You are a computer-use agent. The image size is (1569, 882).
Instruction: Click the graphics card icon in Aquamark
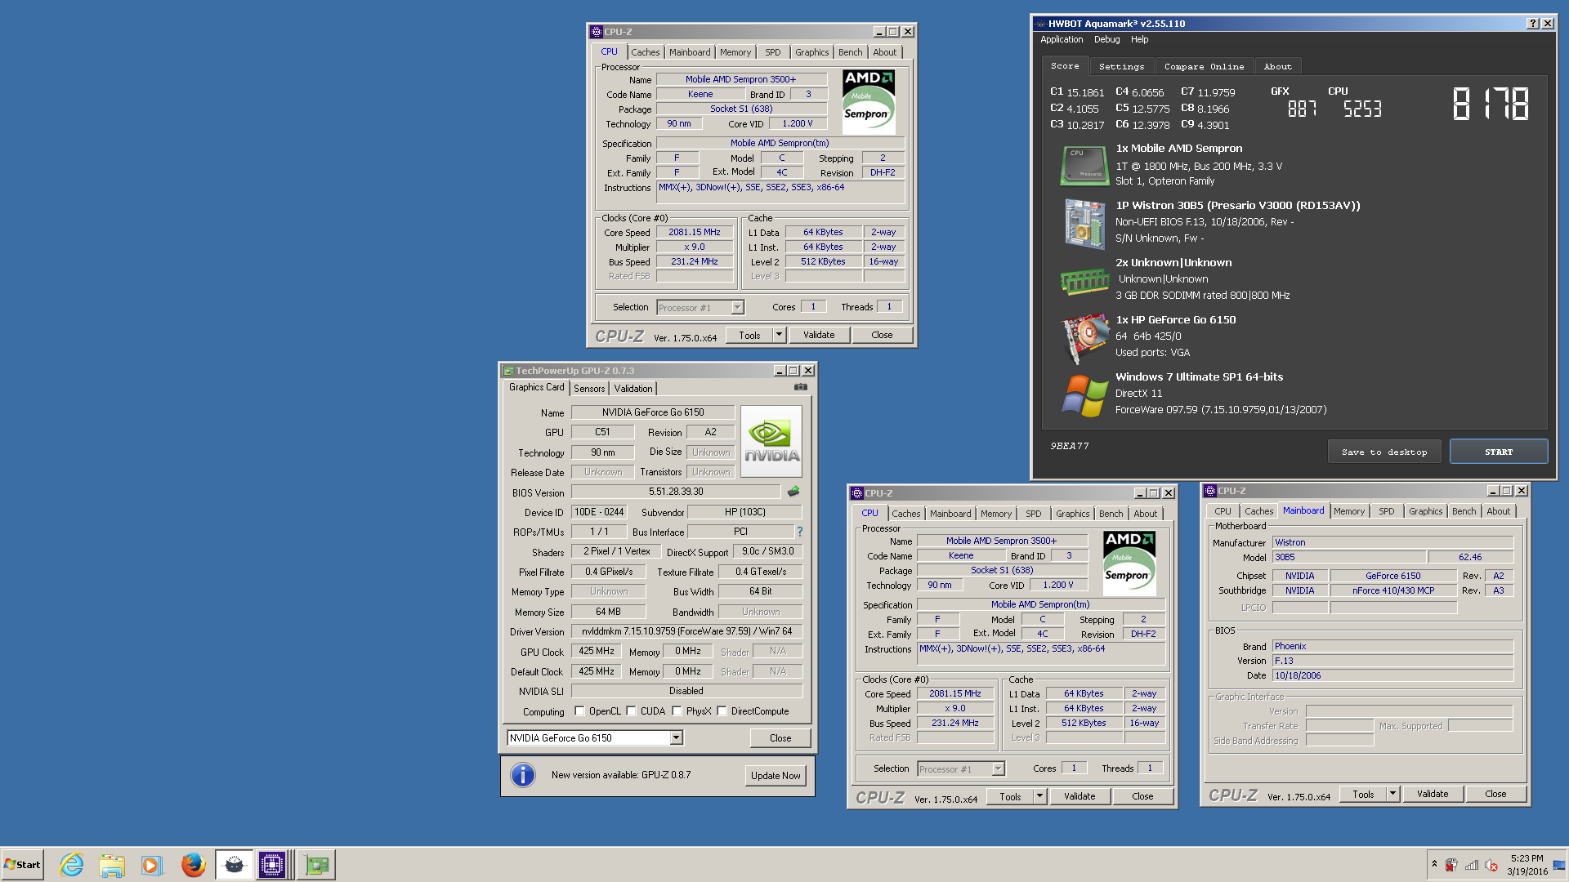point(1084,338)
